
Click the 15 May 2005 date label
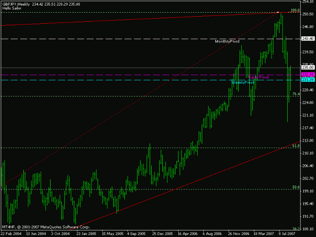click(112, 234)
